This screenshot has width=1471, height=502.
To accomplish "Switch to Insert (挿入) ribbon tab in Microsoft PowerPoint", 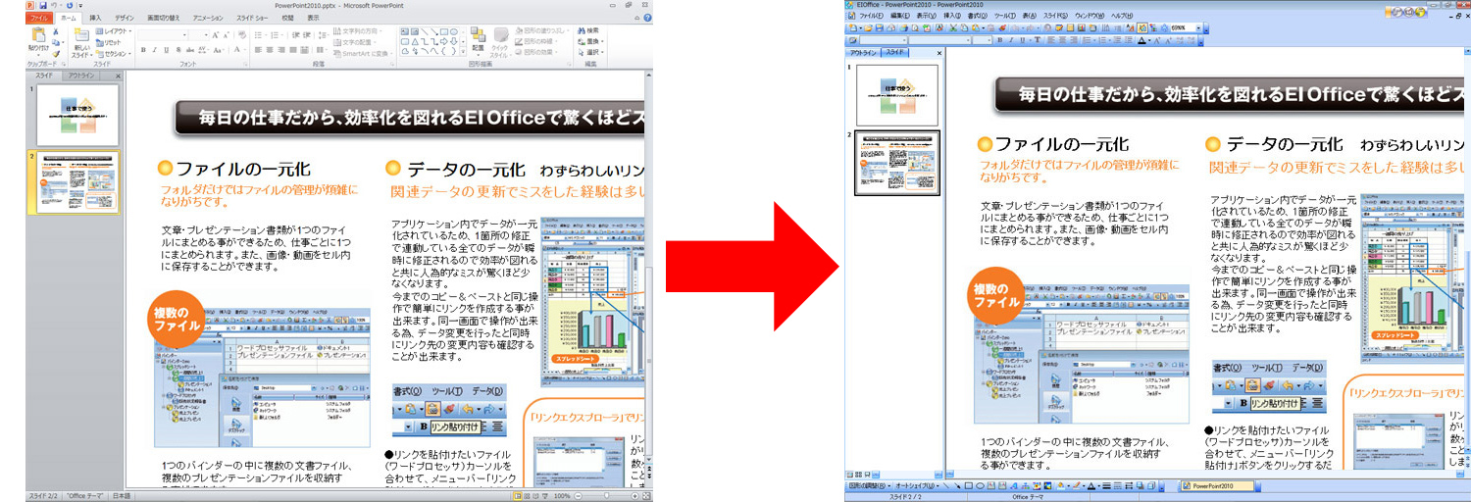I will pos(95,18).
